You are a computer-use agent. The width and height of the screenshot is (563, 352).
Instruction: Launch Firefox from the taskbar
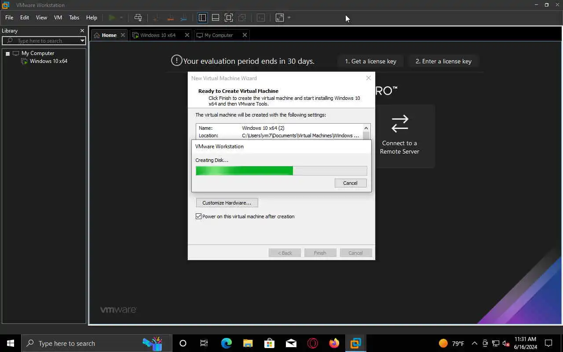334,343
